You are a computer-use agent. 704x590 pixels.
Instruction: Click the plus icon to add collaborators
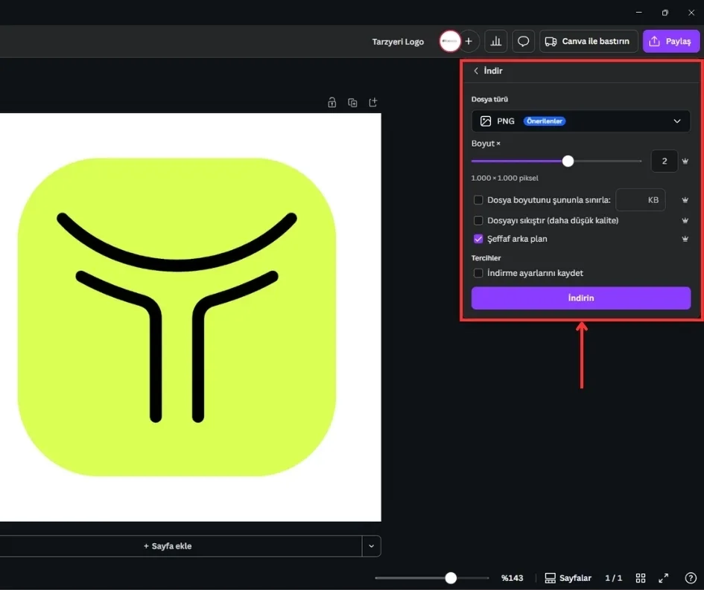pos(469,41)
